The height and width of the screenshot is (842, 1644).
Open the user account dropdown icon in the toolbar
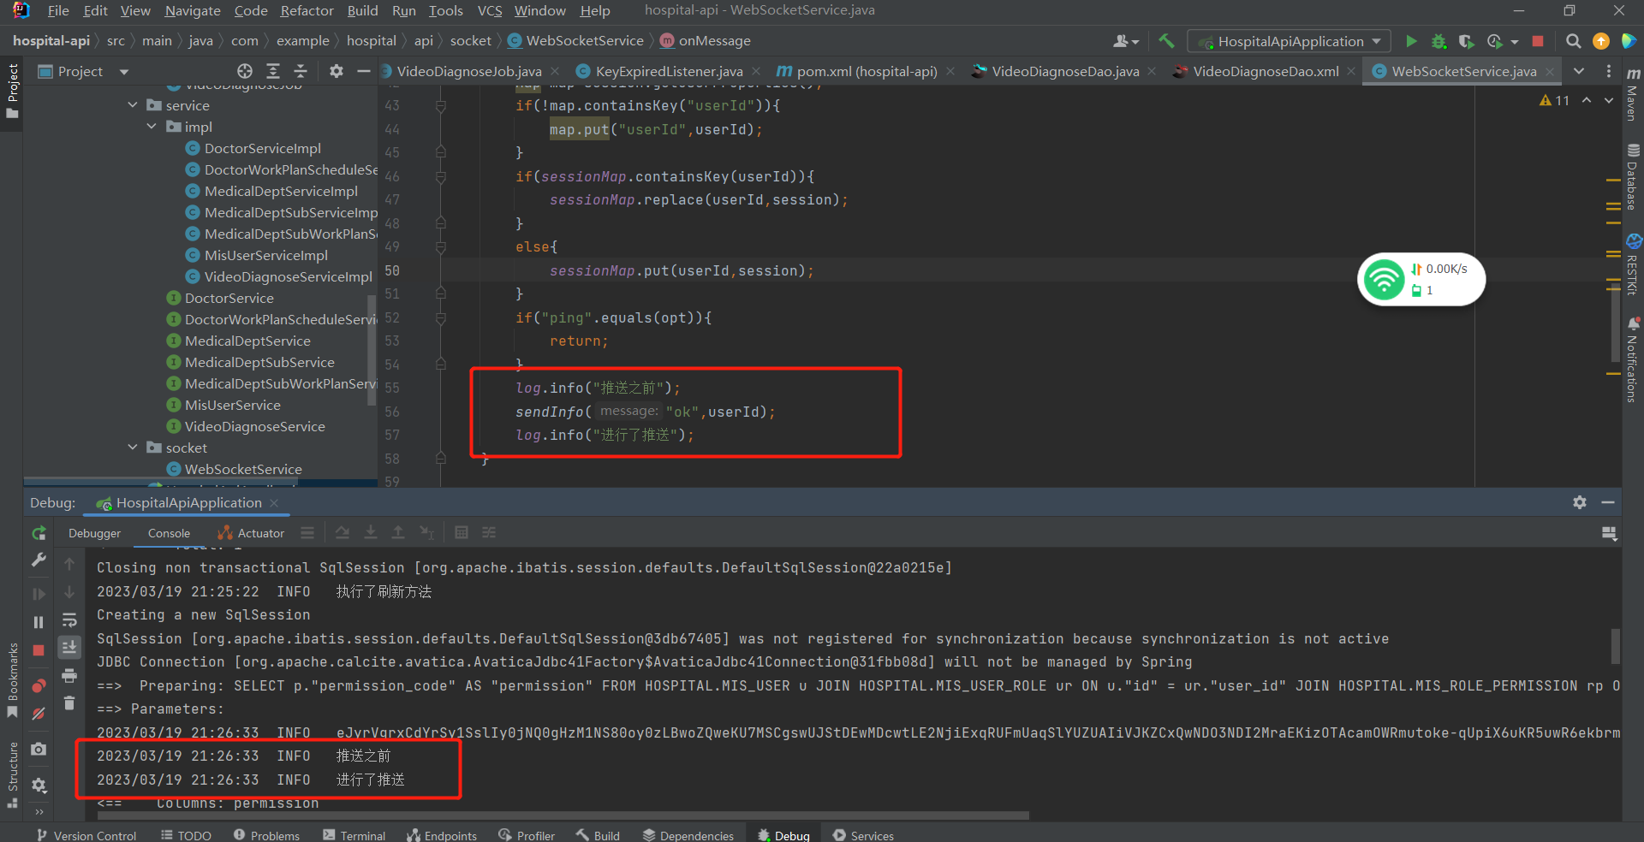pos(1126,41)
